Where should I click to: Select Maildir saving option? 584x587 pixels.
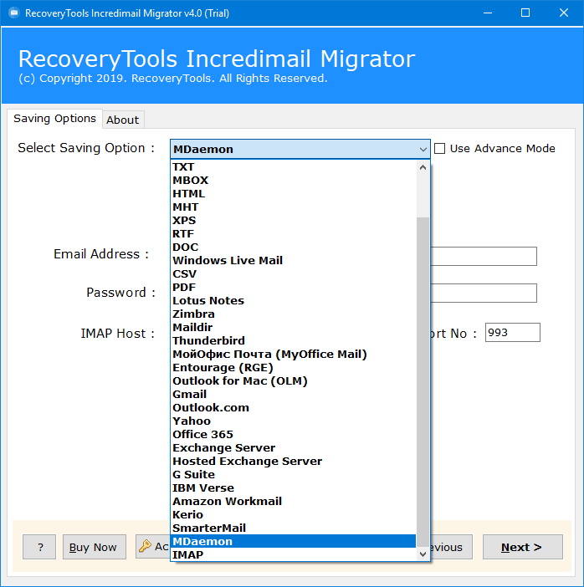[x=294, y=328]
